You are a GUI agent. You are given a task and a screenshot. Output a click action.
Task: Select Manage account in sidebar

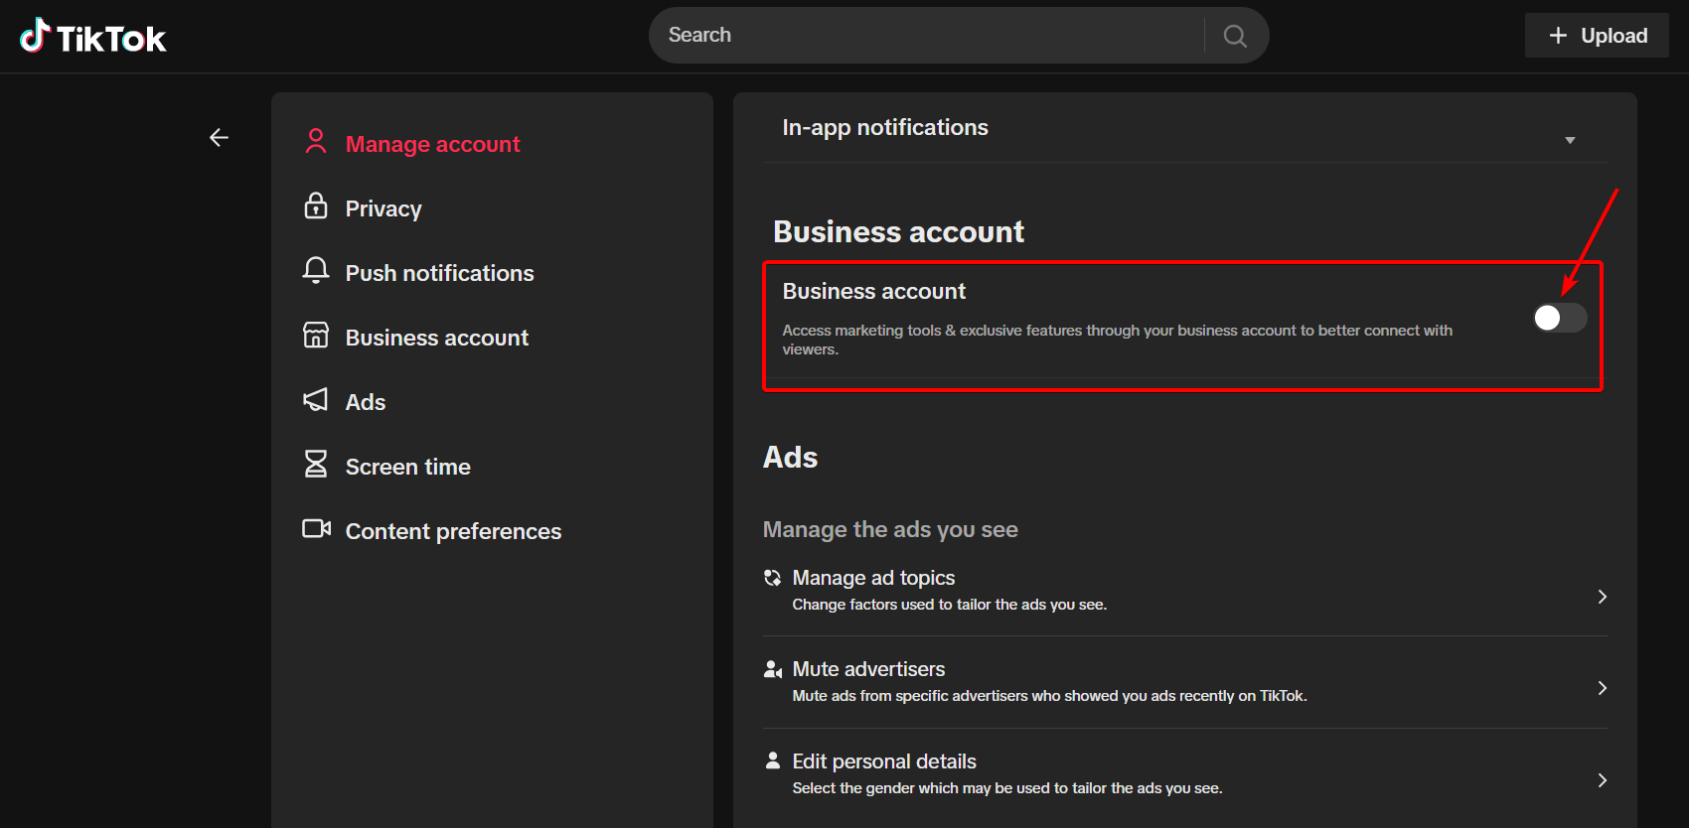tap(432, 144)
